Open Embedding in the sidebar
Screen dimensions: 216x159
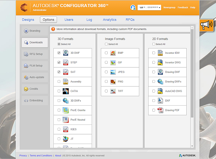coord(35,100)
